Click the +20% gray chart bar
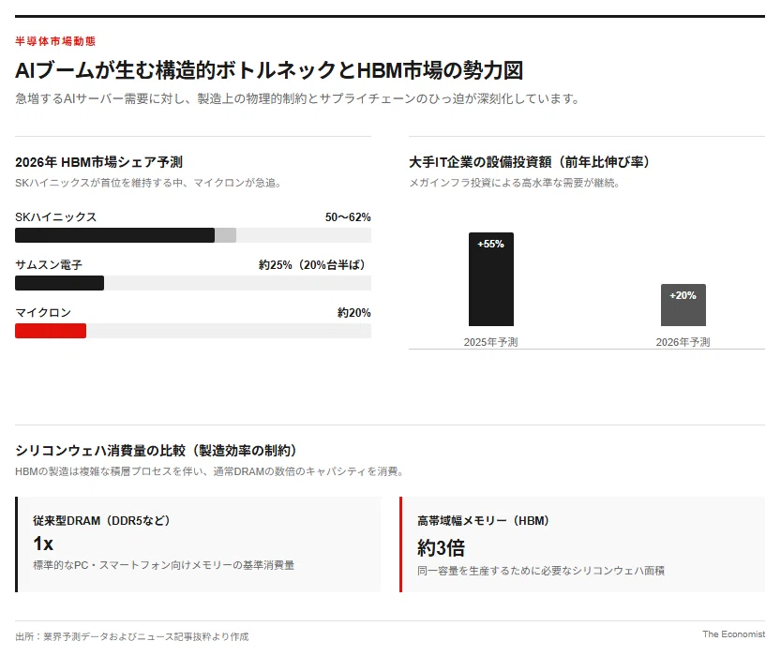The width and height of the screenshot is (781, 656). 683,306
